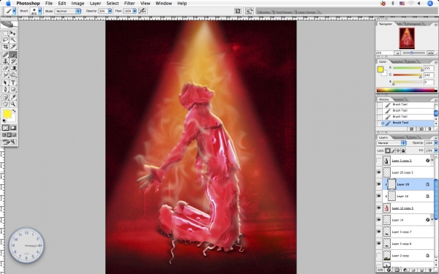Toggle lock transparent pixels button
439x274 pixels.
(x=388, y=151)
